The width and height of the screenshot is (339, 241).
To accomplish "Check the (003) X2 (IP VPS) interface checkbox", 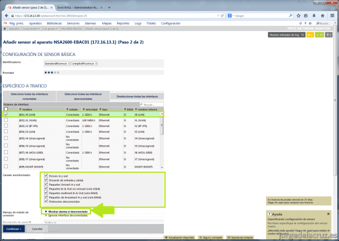I will tap(6, 126).
